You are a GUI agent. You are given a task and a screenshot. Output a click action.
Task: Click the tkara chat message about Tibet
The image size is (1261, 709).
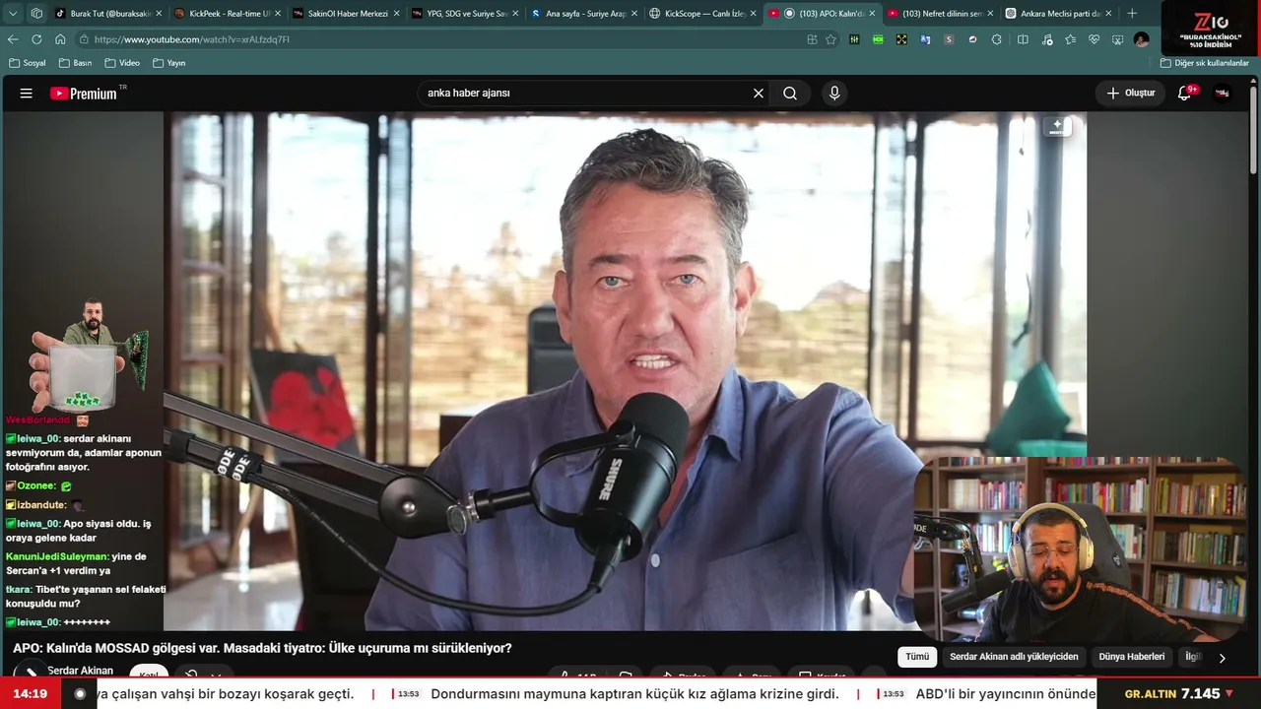(x=86, y=596)
